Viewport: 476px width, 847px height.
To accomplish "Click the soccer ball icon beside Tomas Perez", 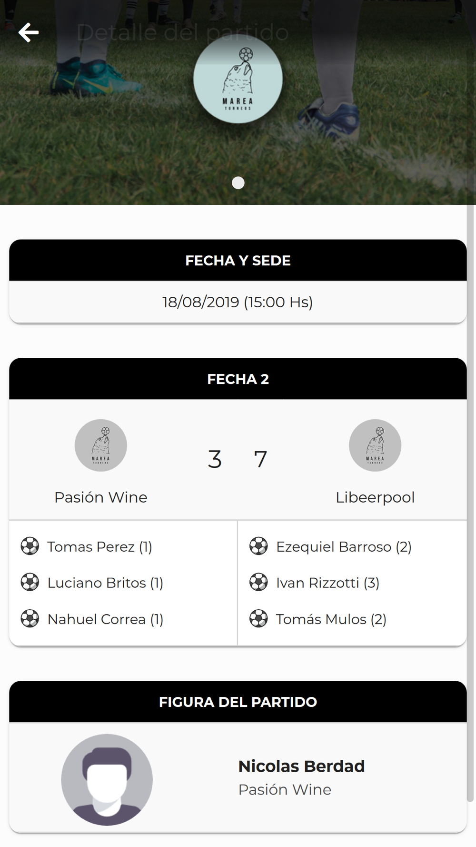I will click(30, 546).
